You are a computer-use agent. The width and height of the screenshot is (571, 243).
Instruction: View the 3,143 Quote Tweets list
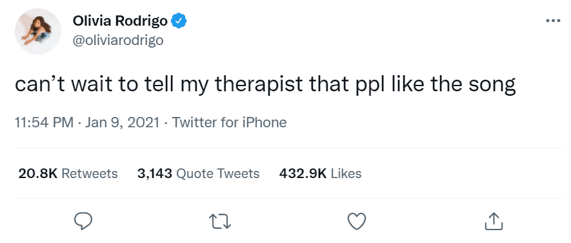tap(199, 174)
